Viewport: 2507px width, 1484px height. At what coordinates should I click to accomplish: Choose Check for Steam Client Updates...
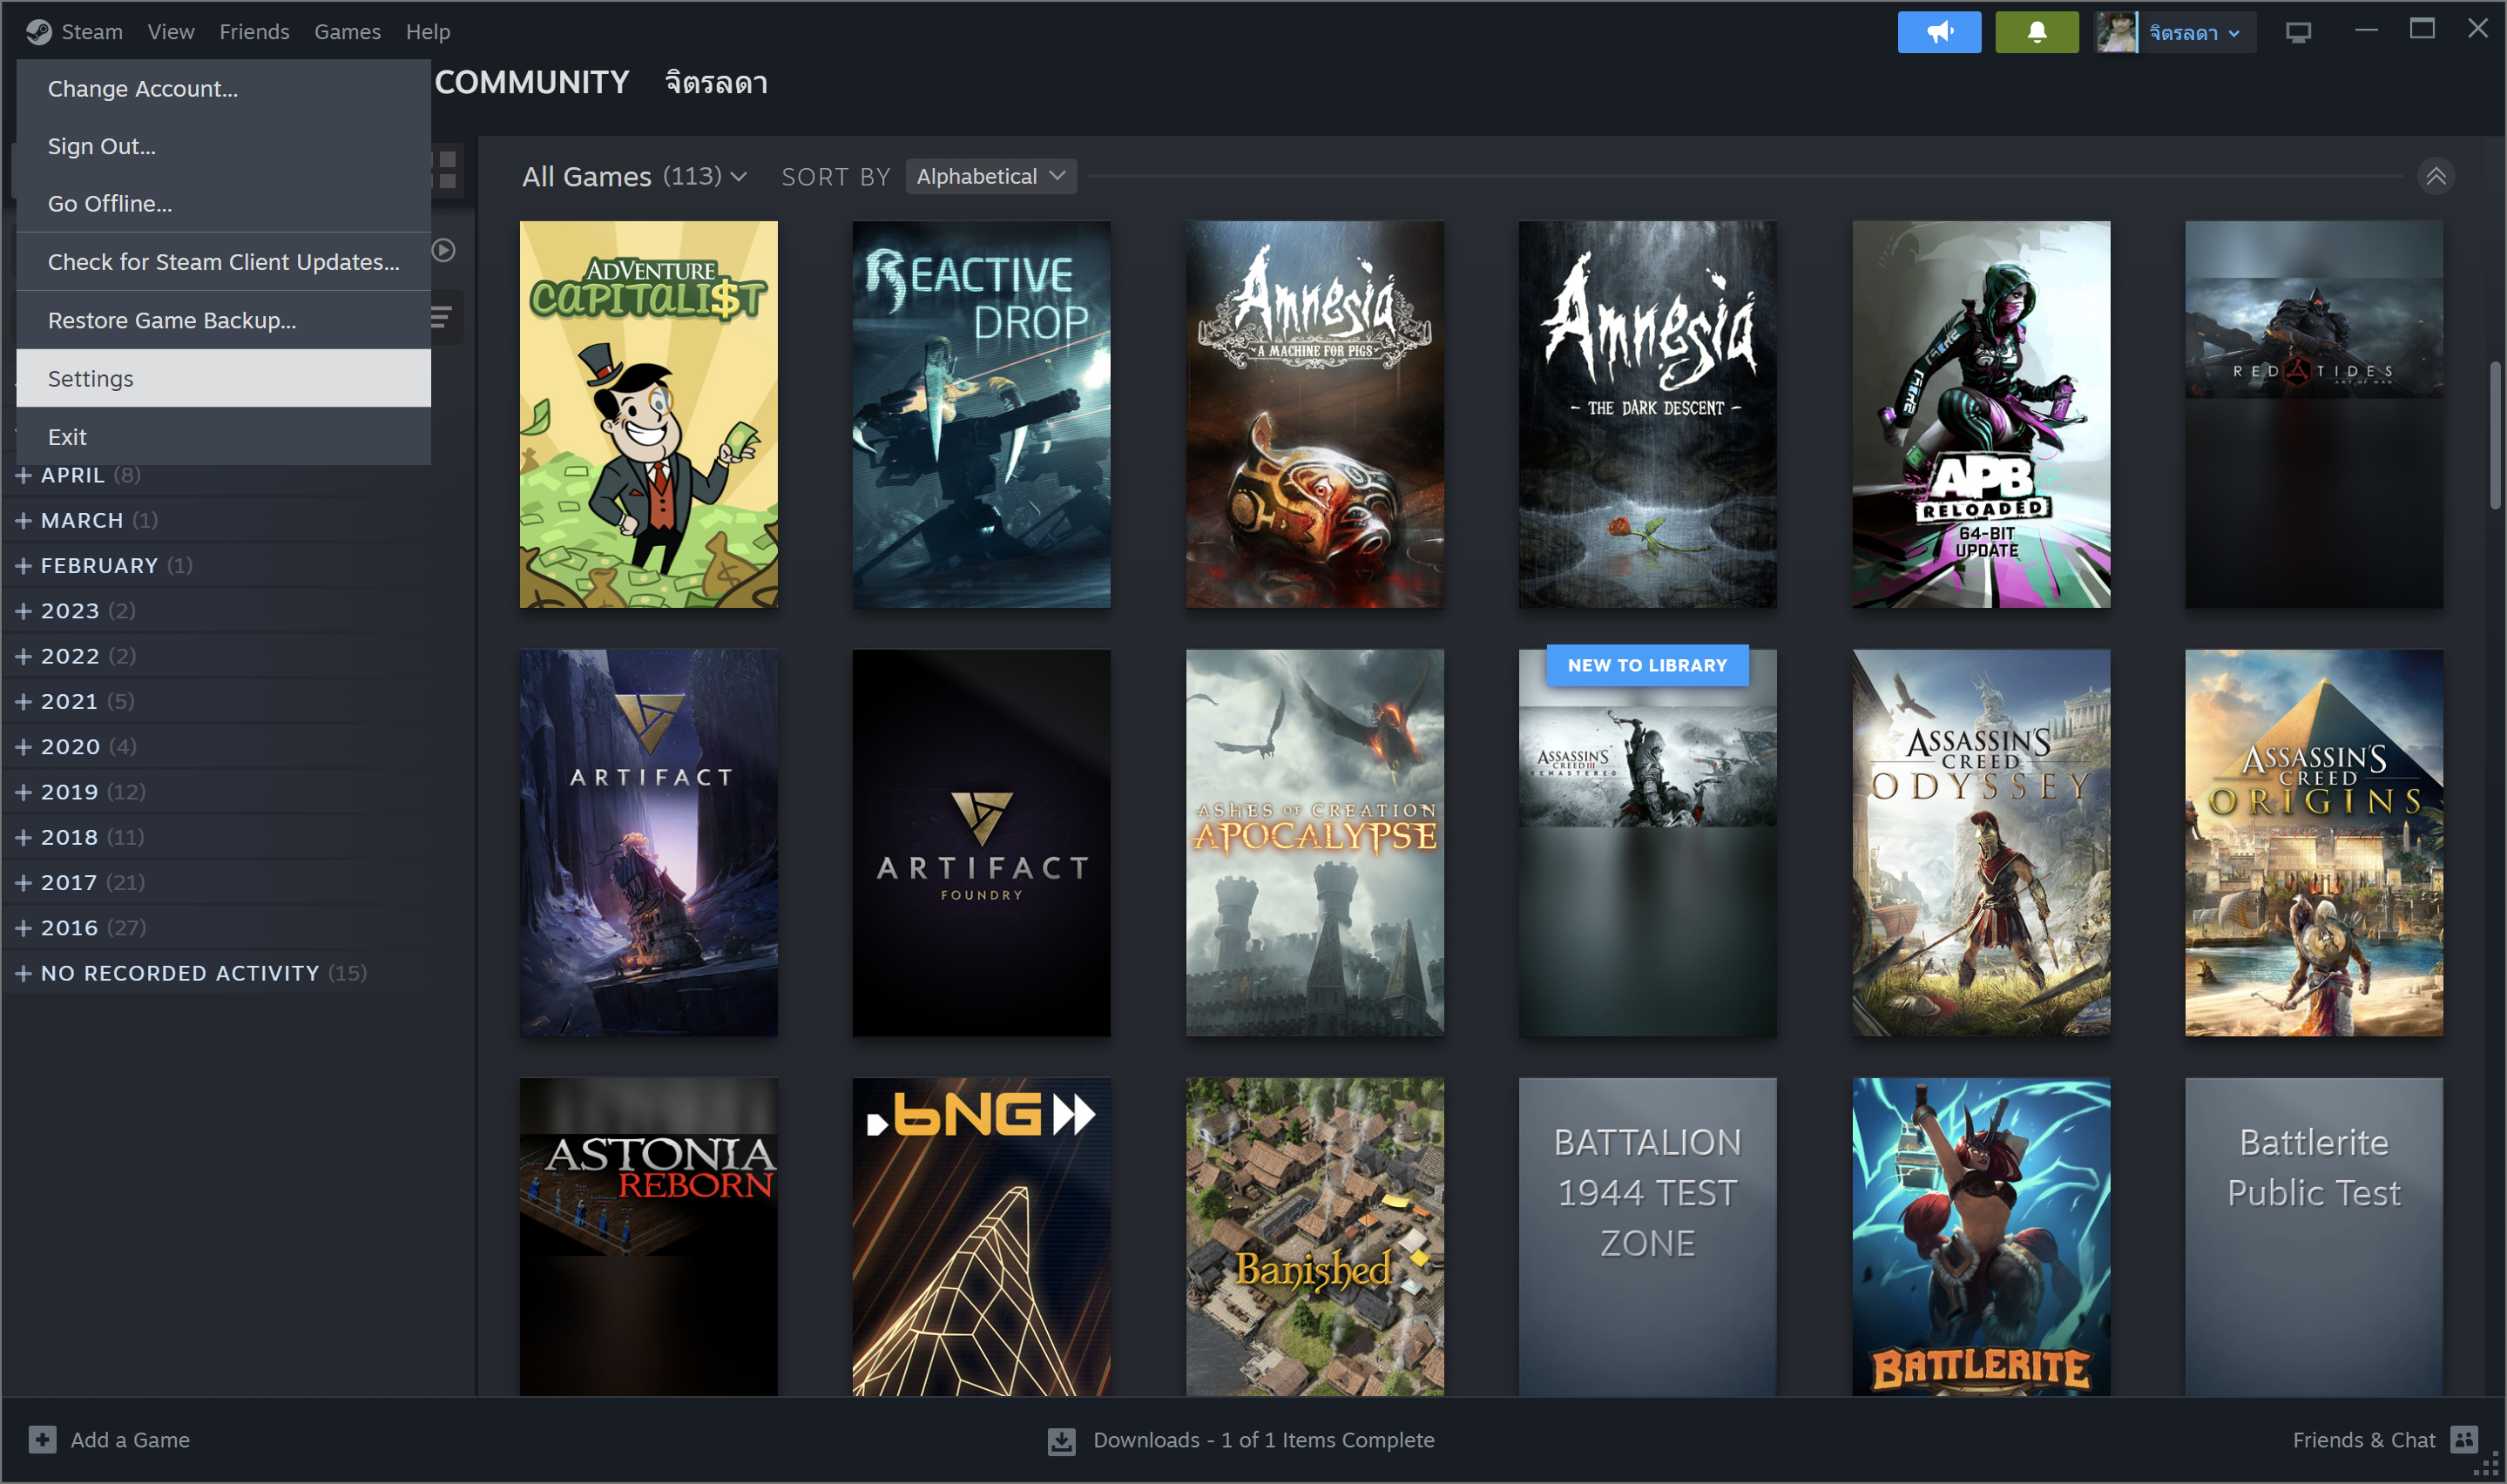pos(223,261)
